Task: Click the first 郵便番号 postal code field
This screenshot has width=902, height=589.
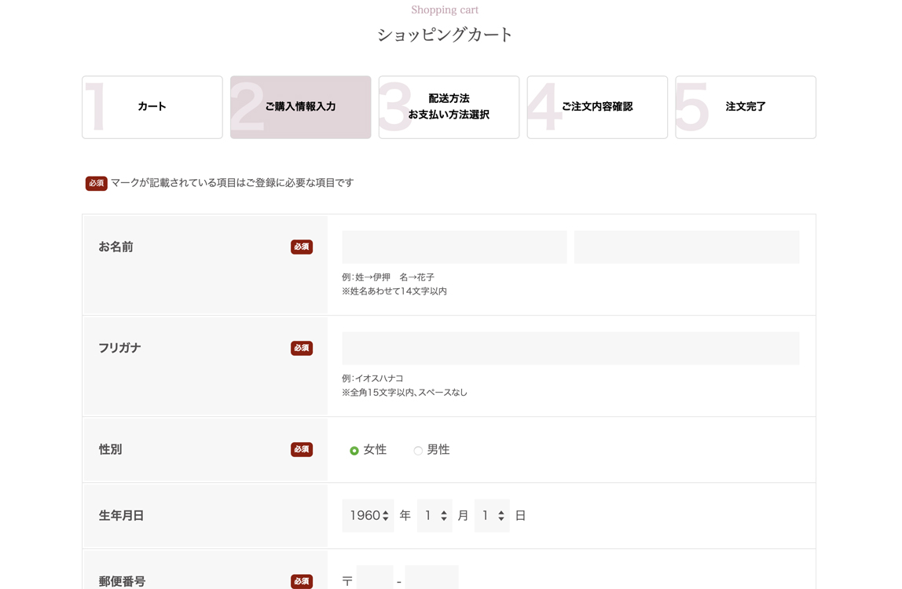Action: coord(375,579)
